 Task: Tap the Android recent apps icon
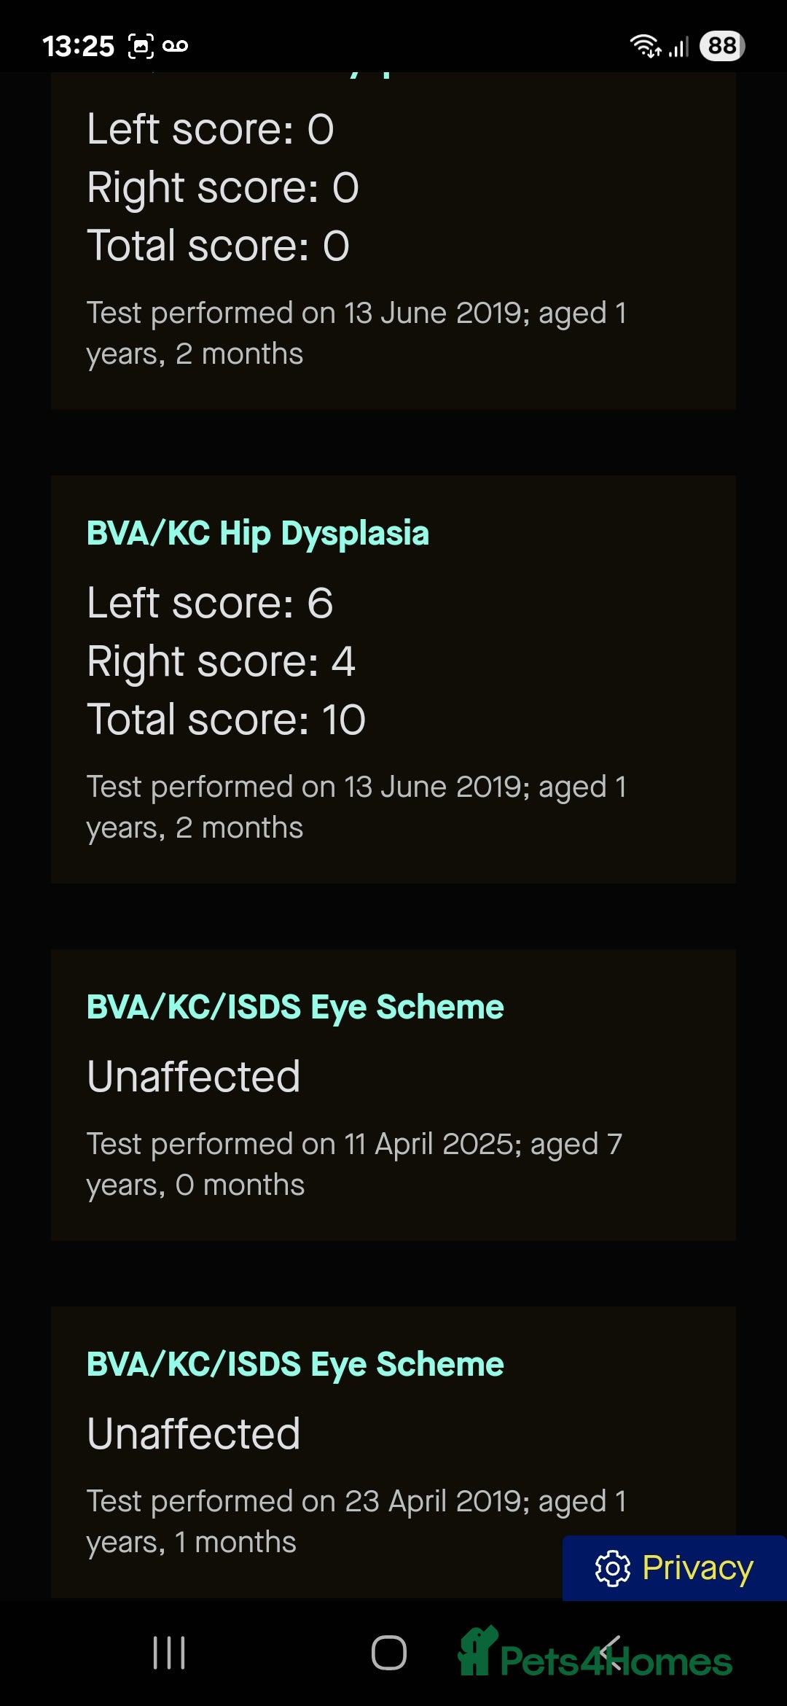[169, 1653]
